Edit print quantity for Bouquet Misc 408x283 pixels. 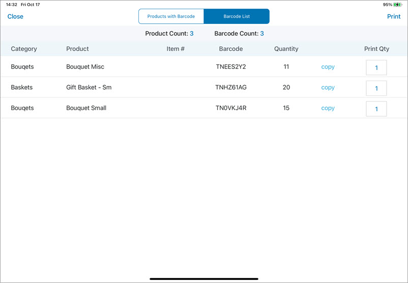click(x=376, y=67)
